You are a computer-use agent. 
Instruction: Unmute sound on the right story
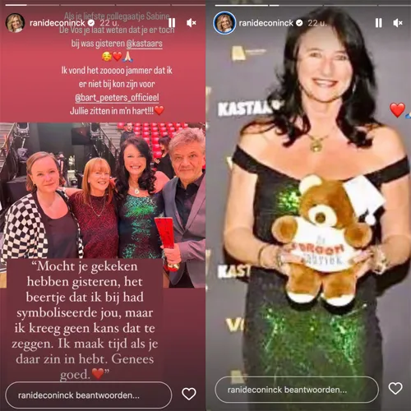(x=398, y=23)
